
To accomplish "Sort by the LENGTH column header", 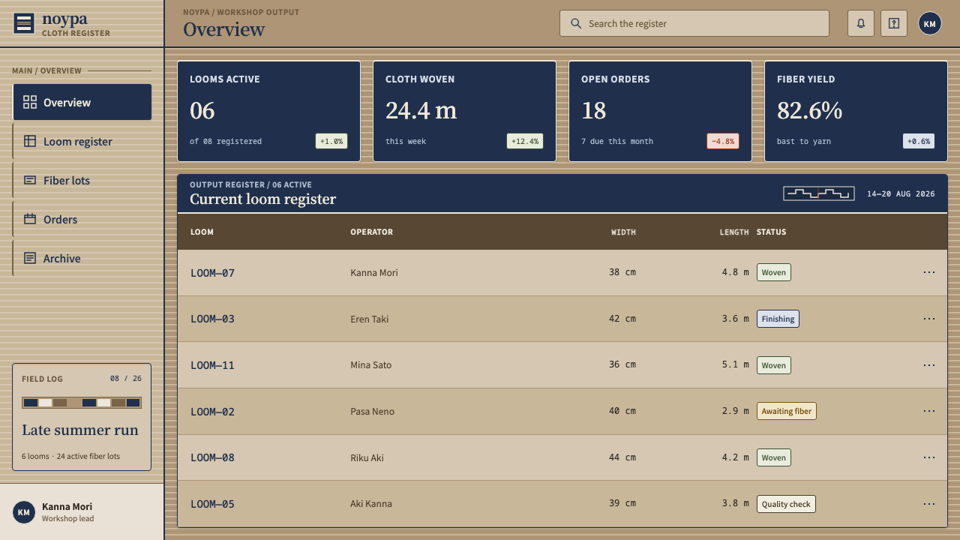I will pyautogui.click(x=734, y=232).
